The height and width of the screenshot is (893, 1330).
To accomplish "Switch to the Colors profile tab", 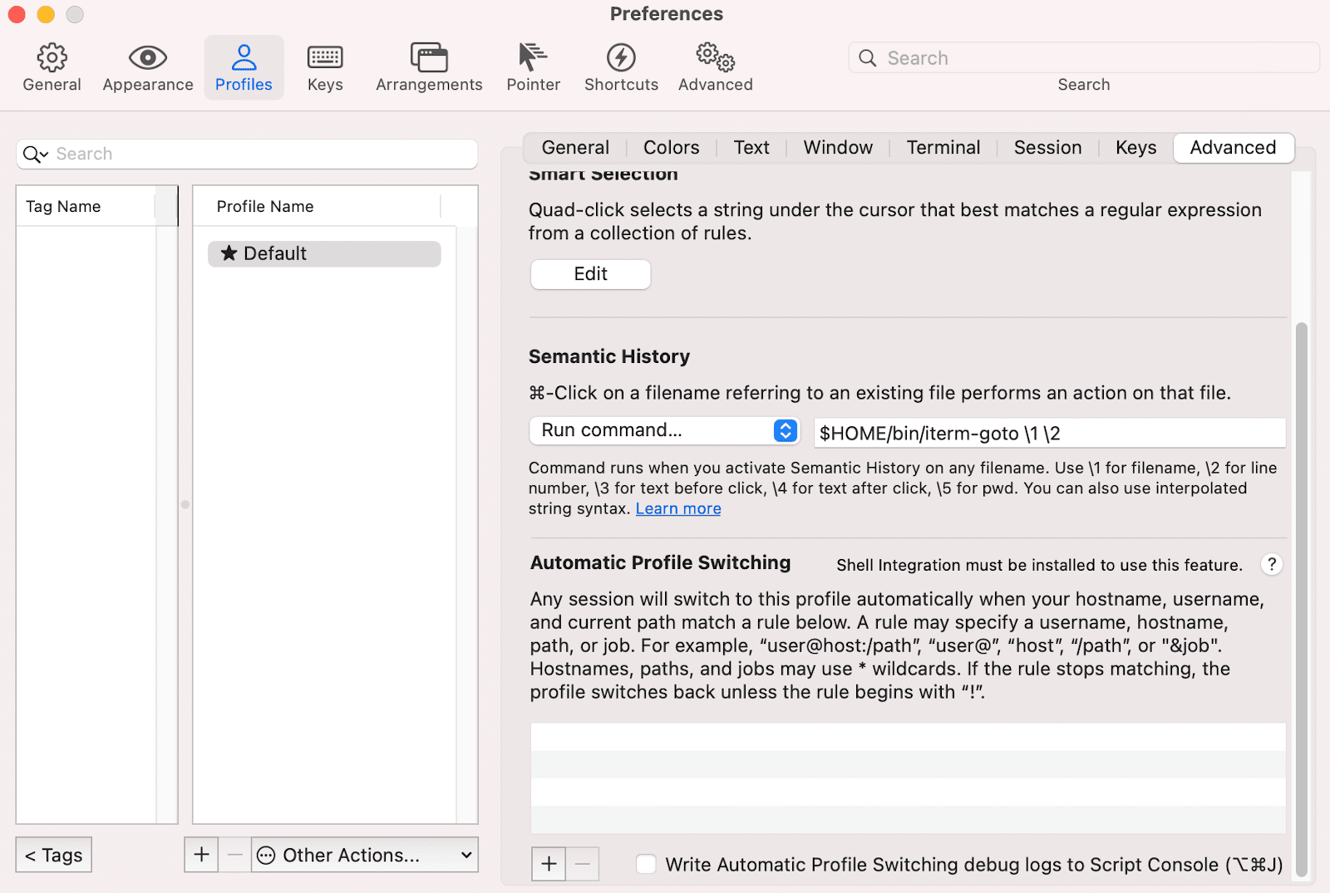I will pyautogui.click(x=671, y=148).
